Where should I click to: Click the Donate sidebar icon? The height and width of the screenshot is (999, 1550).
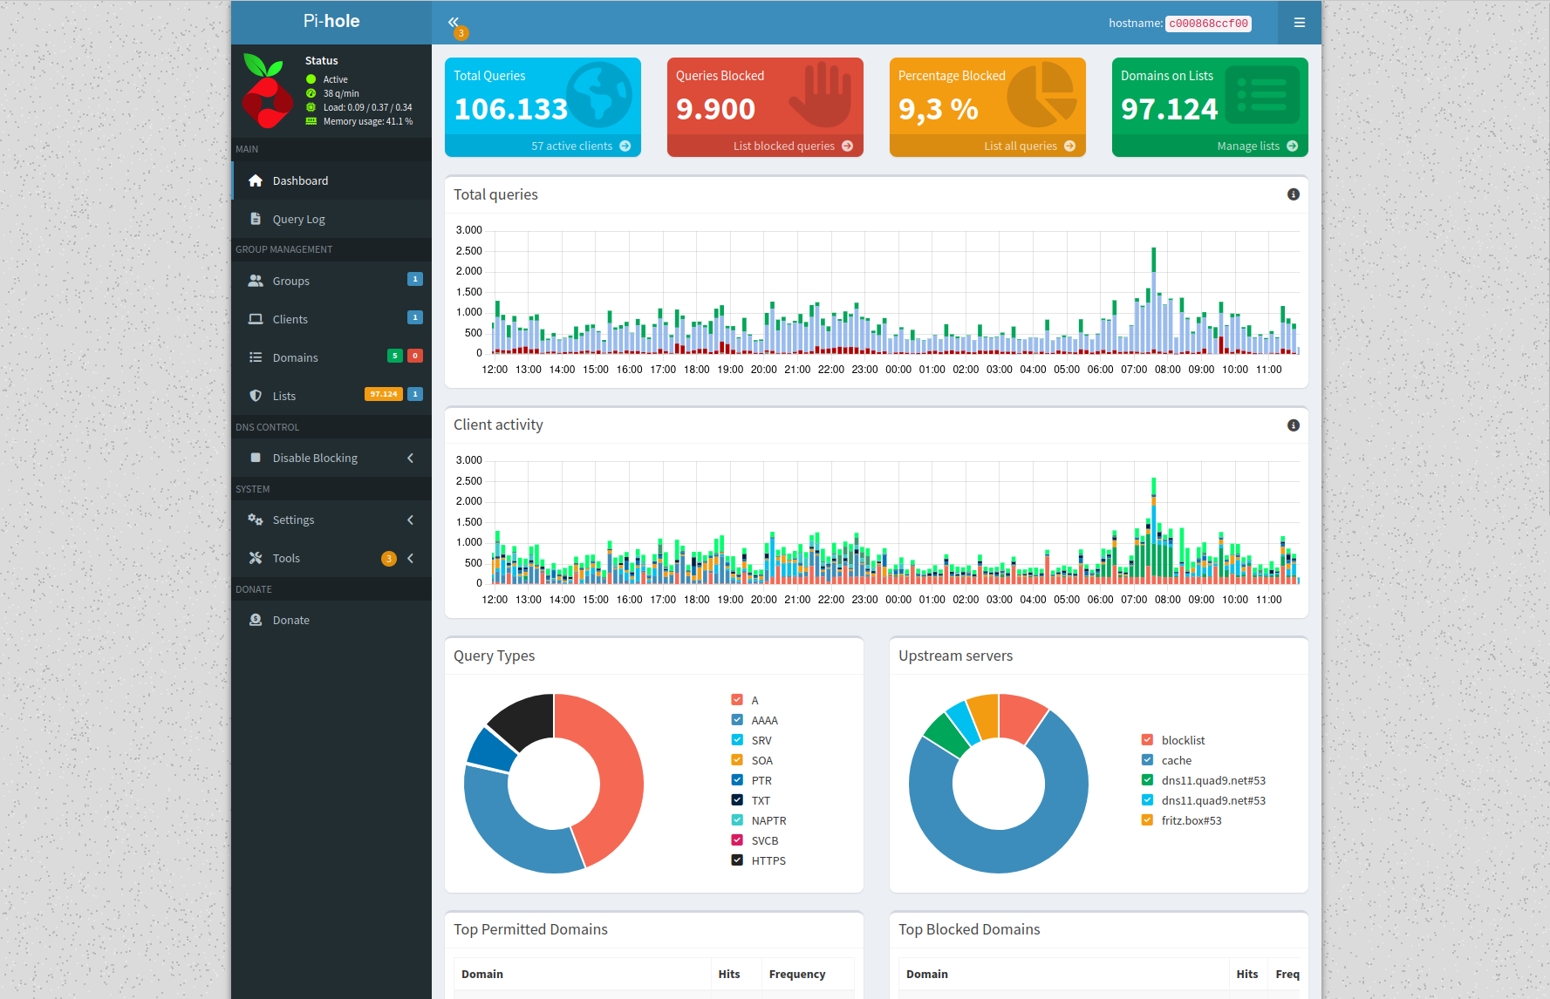(256, 620)
